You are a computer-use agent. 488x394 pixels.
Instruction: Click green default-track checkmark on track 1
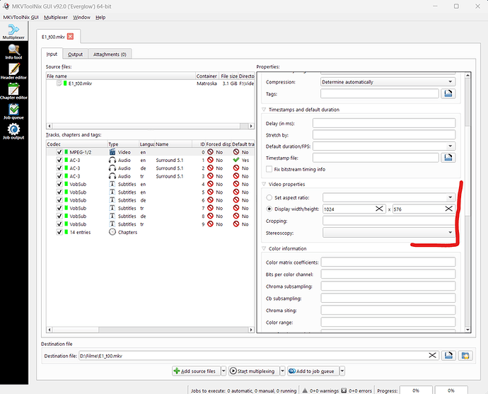(236, 160)
